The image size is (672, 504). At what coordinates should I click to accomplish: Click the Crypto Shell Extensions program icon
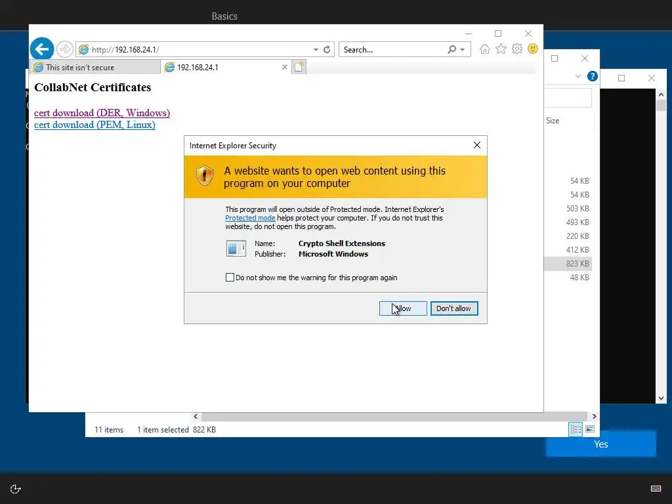pos(236,248)
